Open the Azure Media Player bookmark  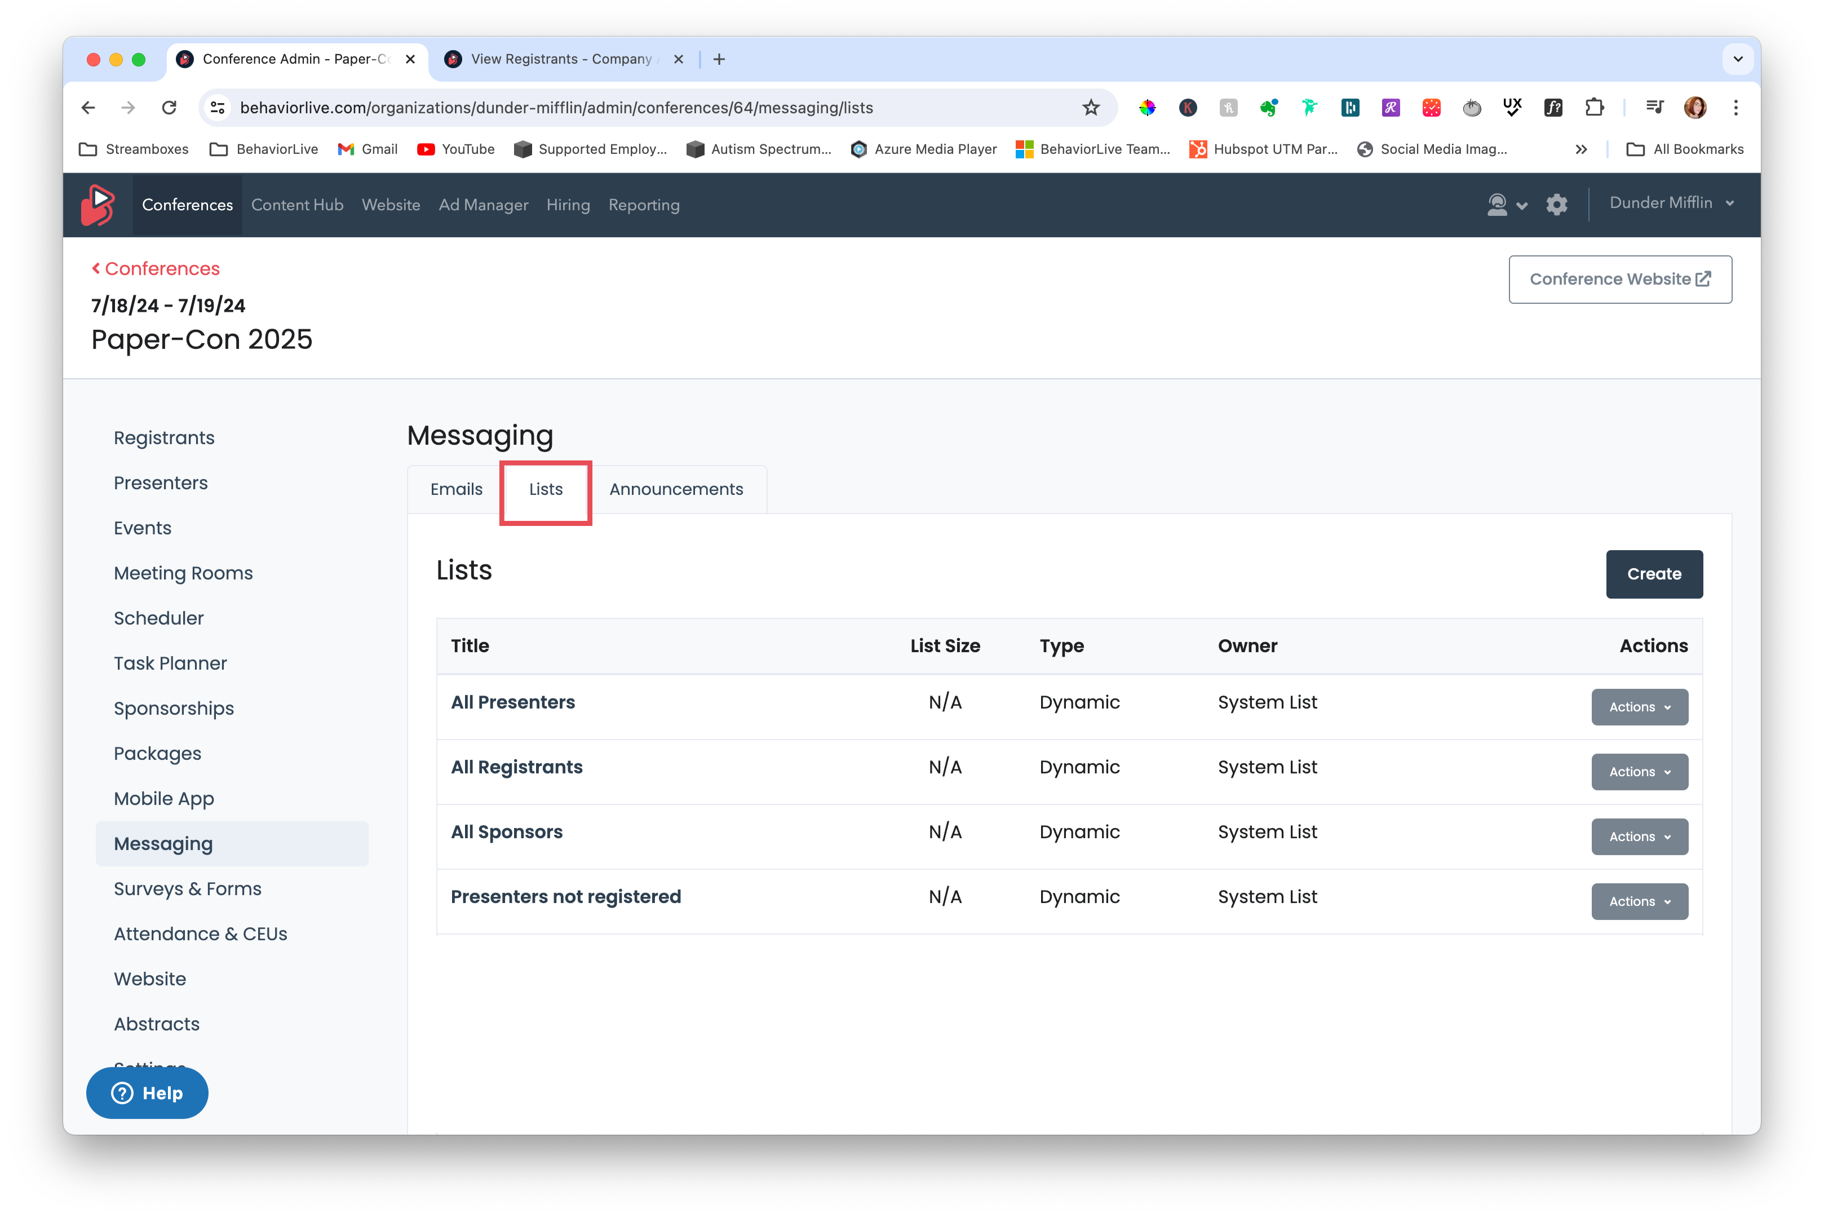[924, 149]
